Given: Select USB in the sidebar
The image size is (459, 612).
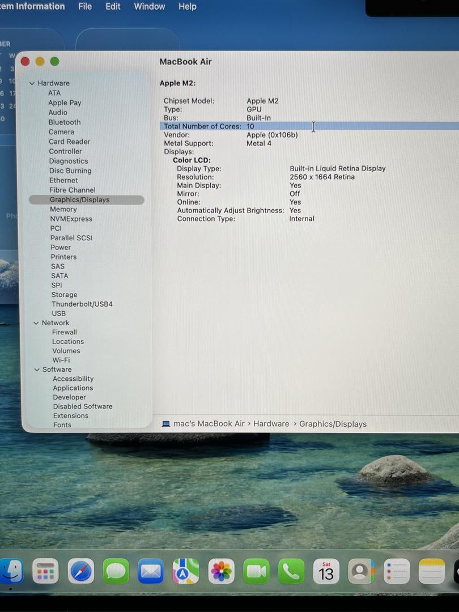Looking at the screenshot, I should click(x=58, y=313).
